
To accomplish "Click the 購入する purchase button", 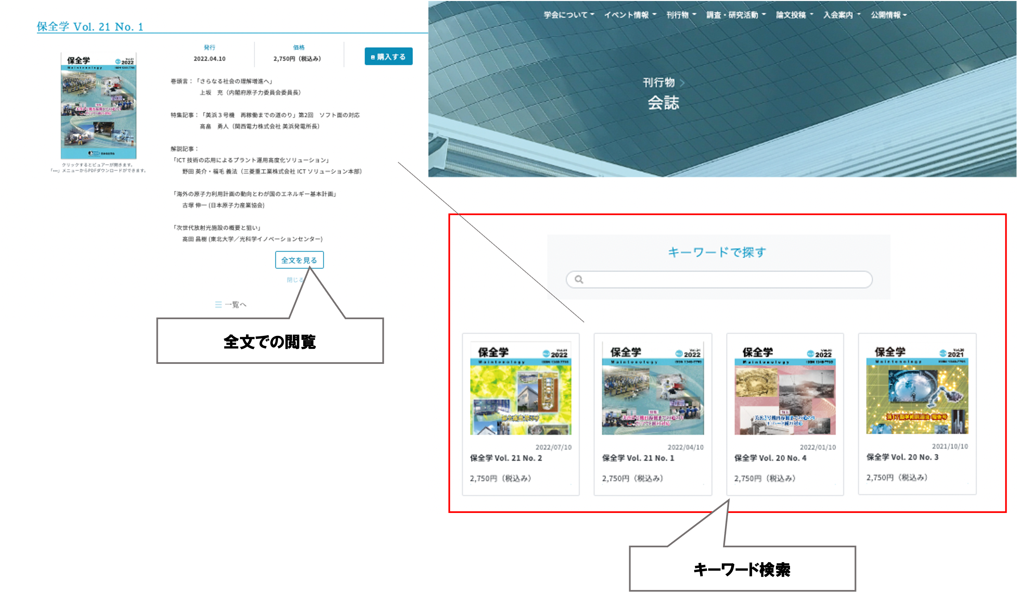I will click(x=388, y=57).
